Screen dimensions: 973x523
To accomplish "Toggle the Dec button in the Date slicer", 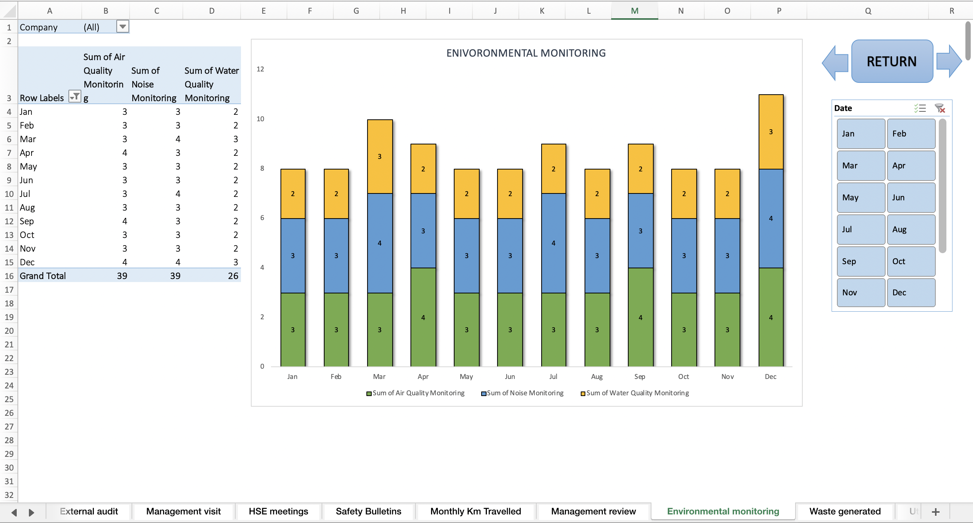I will pos(911,292).
